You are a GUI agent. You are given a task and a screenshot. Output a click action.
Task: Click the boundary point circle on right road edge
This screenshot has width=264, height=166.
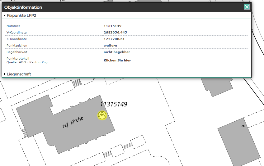[x=252, y=30]
